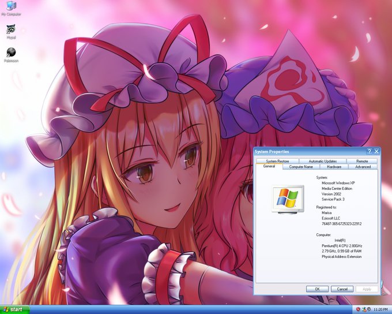Click the help question mark button in System Properties
Screen dimensions: 392x314
(370, 151)
